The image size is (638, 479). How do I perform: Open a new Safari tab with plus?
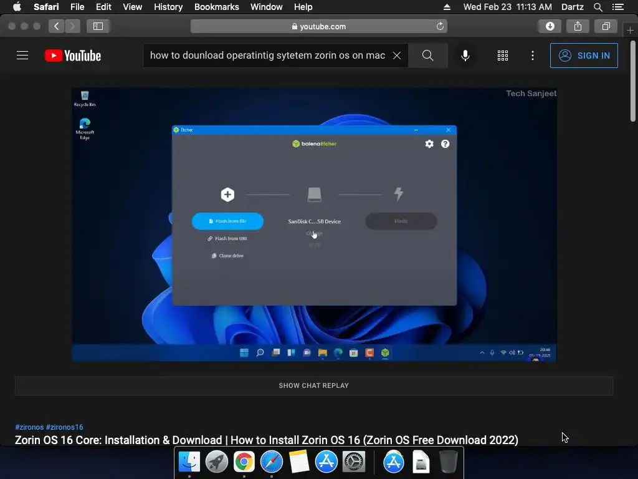pos(631,31)
